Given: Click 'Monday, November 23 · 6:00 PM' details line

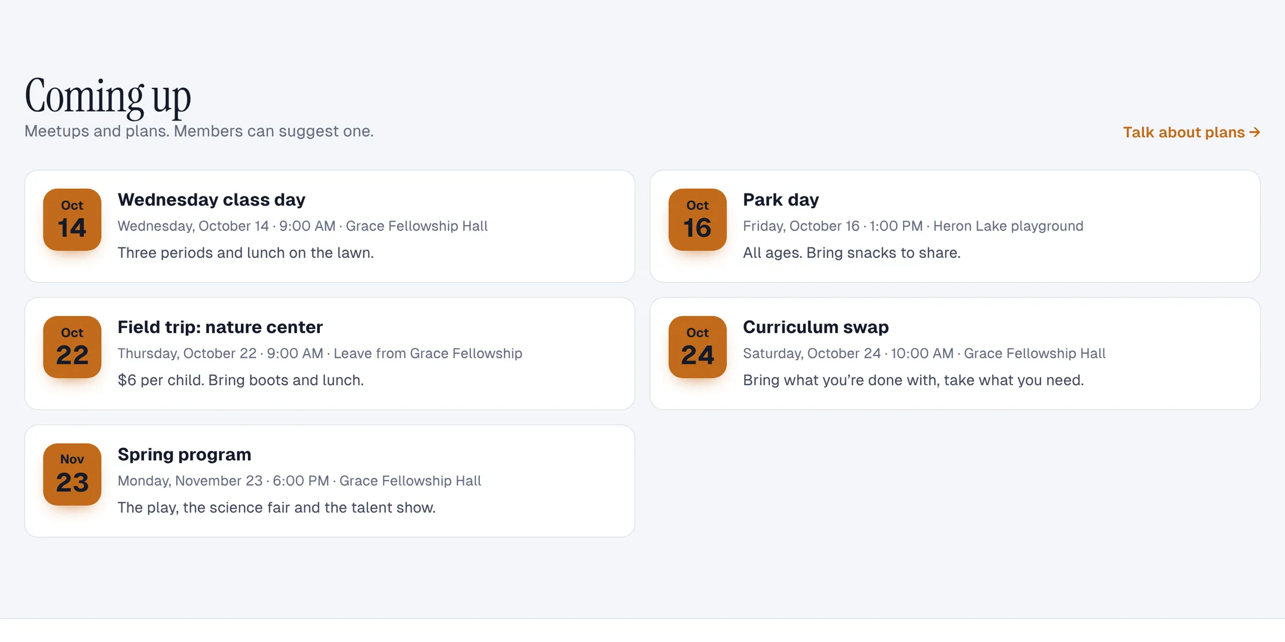Looking at the screenshot, I should pos(299,481).
